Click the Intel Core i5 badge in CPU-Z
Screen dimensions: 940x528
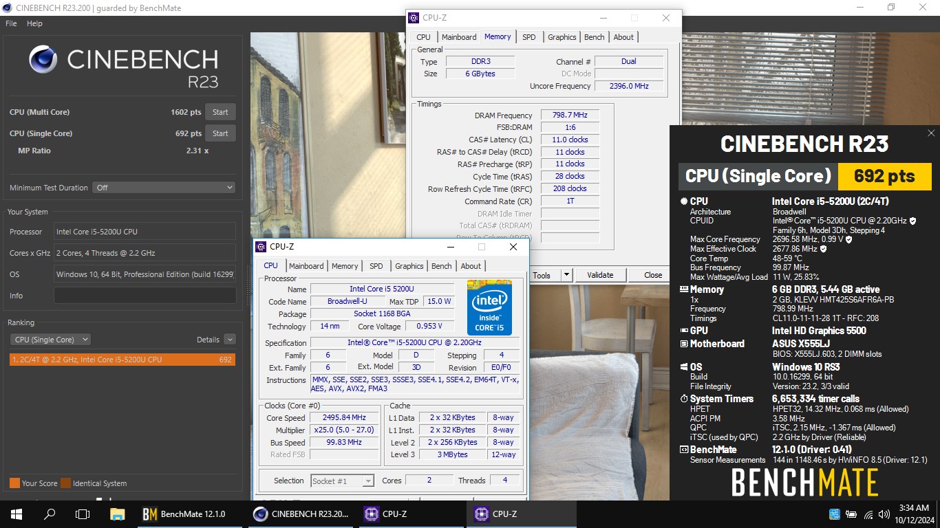tap(489, 307)
